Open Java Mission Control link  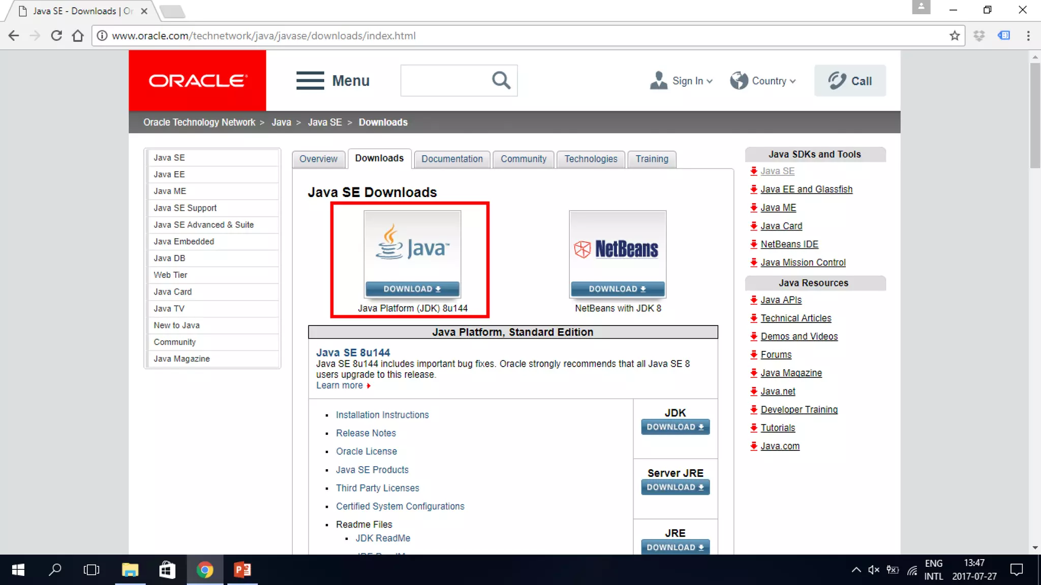[x=803, y=263]
